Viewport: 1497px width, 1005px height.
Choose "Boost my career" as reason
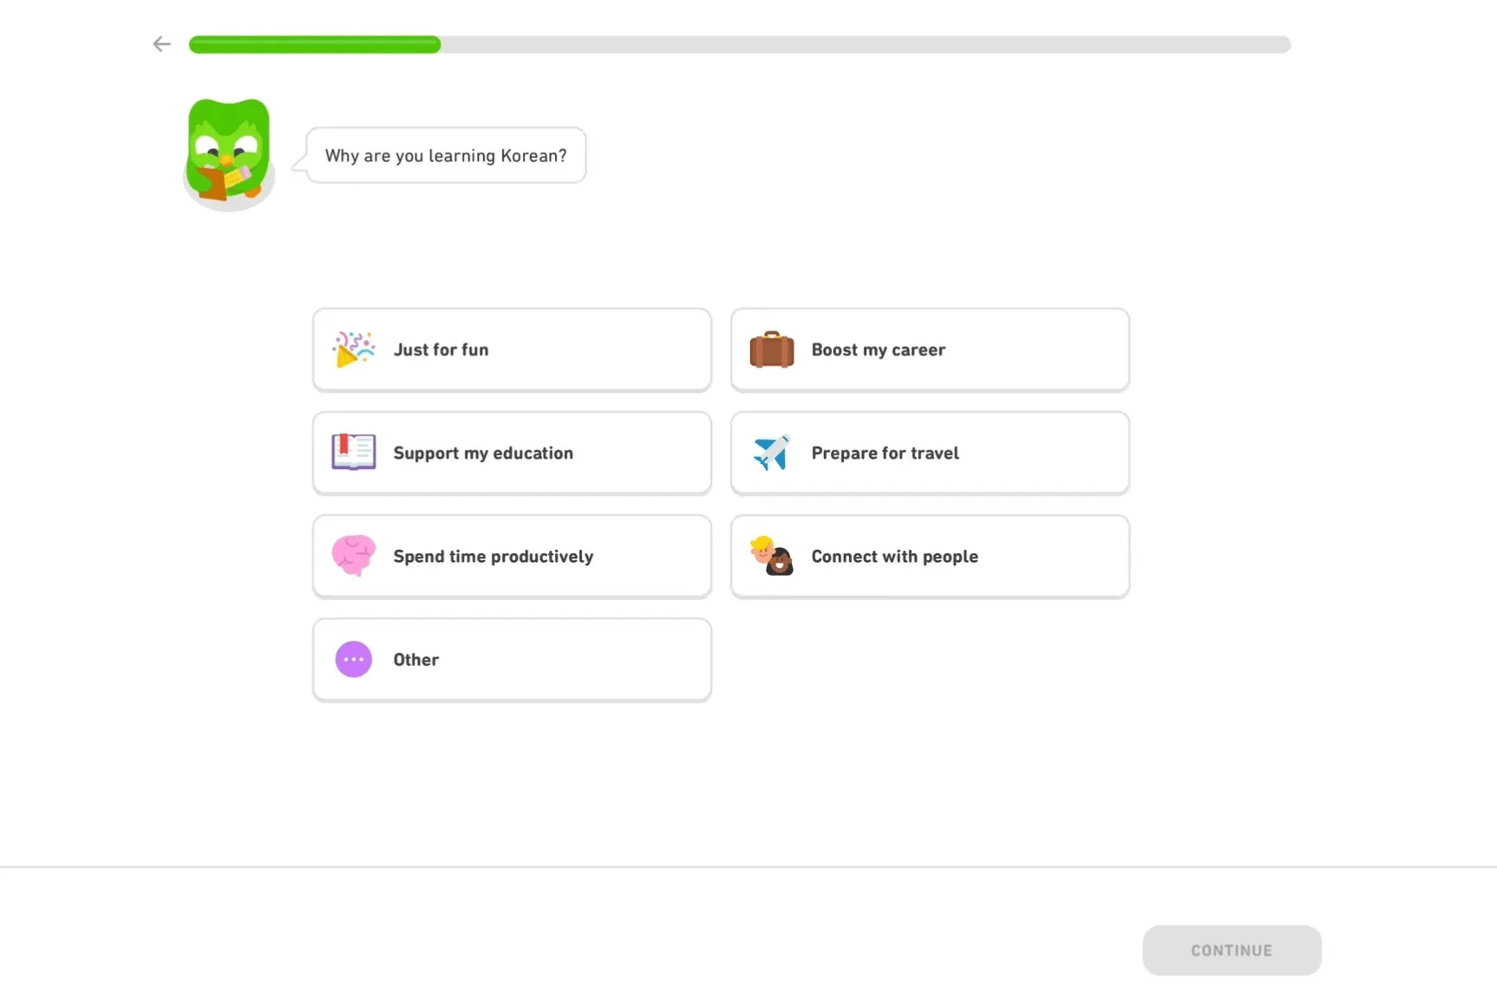point(878,349)
